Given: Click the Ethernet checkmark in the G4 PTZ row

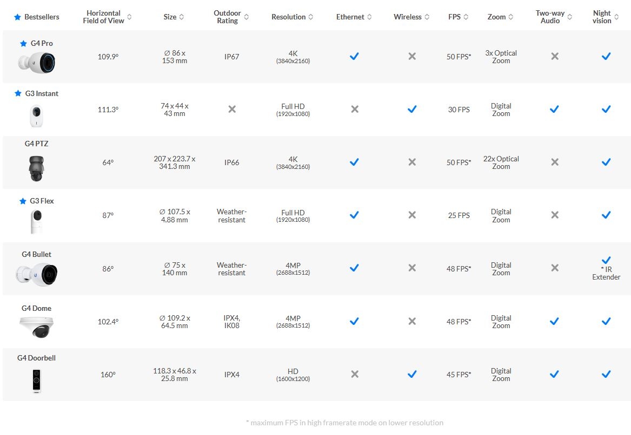Looking at the screenshot, I should (354, 162).
